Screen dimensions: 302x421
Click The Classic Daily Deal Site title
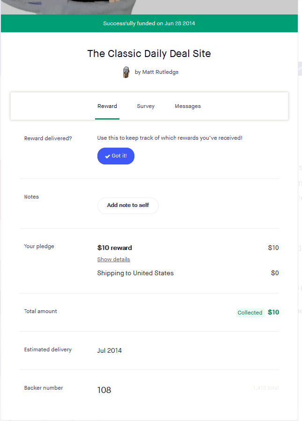pyautogui.click(x=149, y=53)
